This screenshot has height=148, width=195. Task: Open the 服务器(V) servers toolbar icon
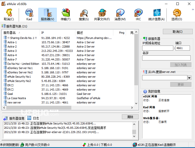pos(48,15)
